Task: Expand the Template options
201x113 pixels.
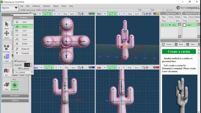Action: tap(24, 53)
